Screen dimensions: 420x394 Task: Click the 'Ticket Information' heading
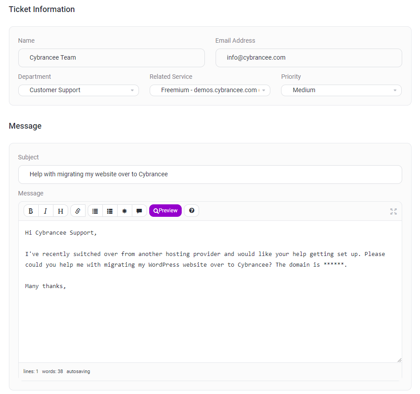click(x=42, y=9)
